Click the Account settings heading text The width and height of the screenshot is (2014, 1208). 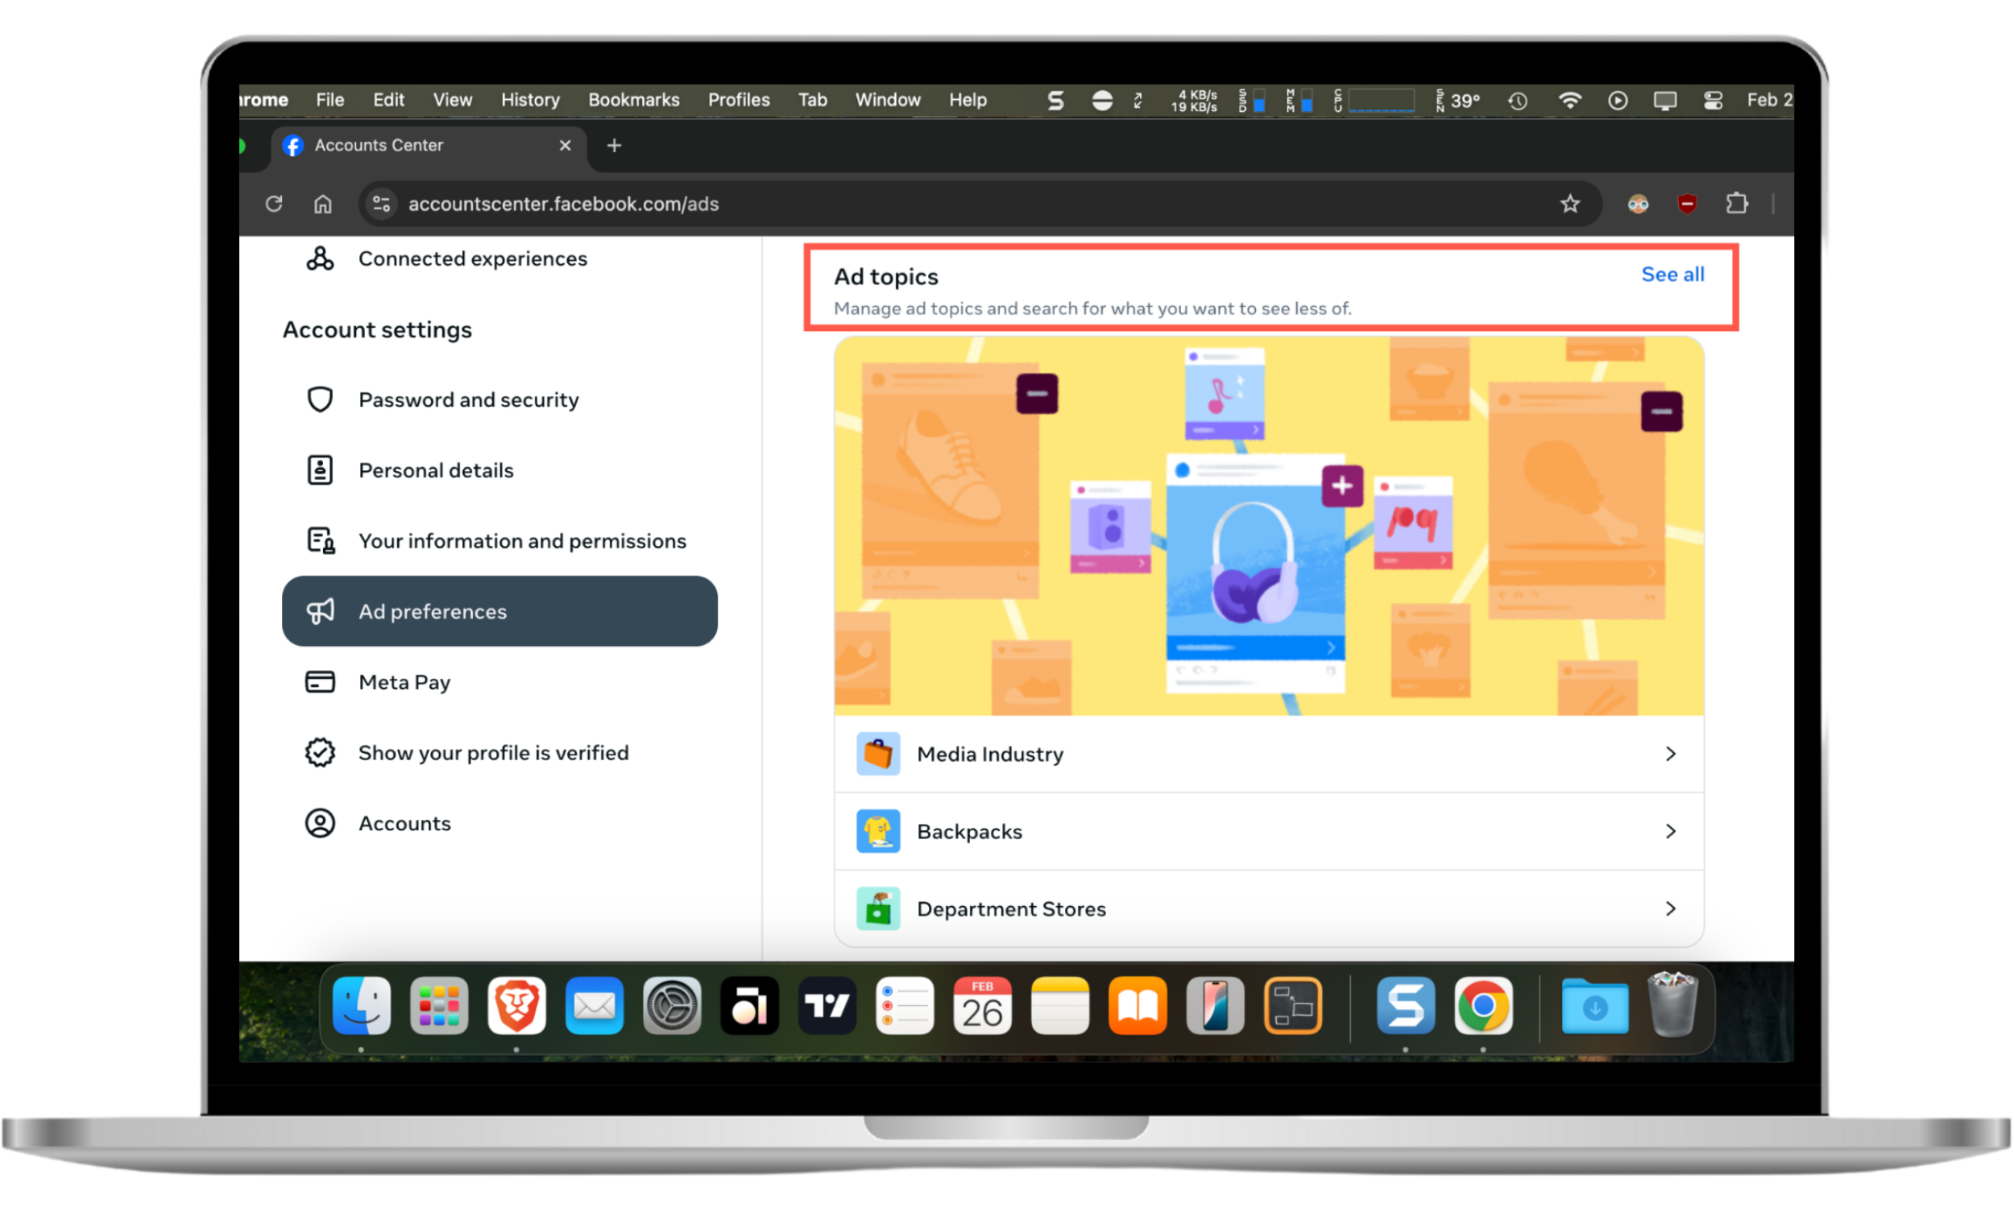[377, 329]
